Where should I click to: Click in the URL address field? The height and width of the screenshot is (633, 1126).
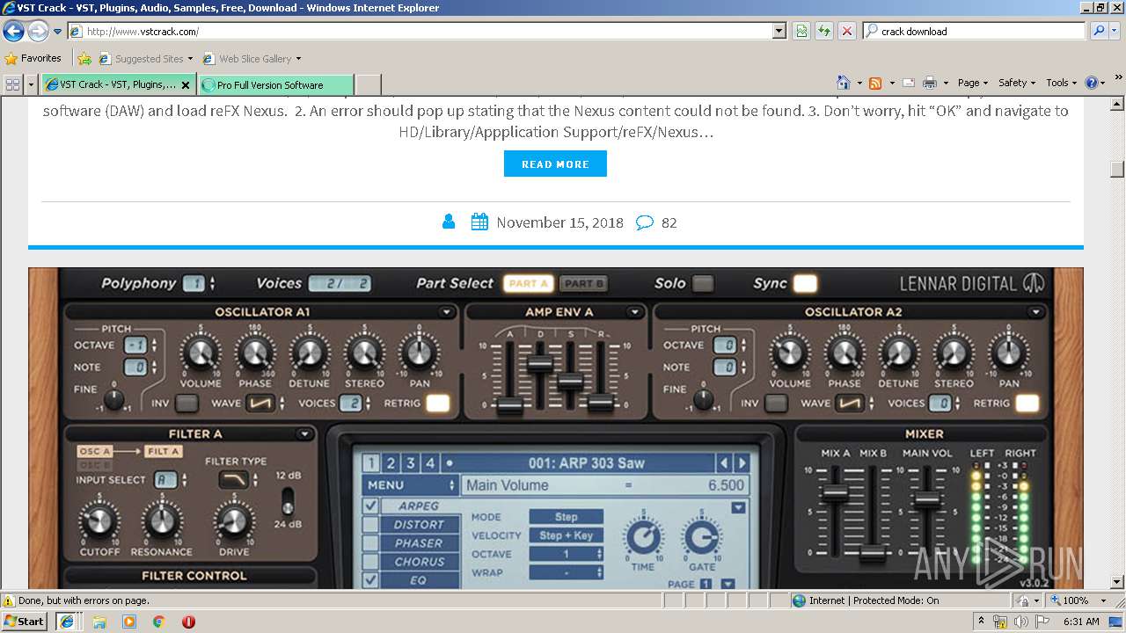[427, 31]
